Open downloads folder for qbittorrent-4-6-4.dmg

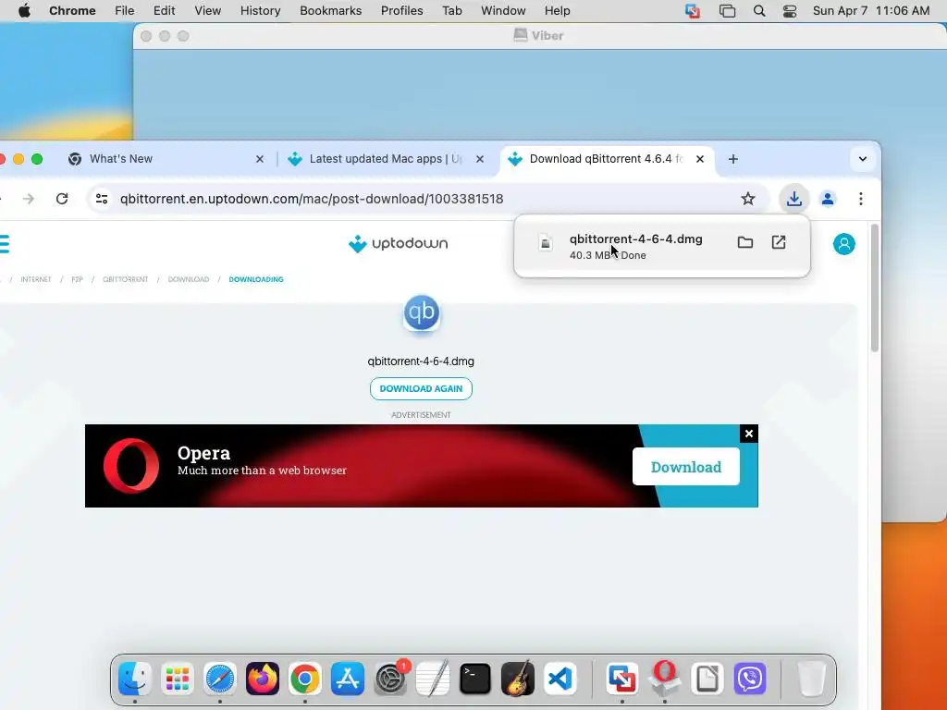click(x=744, y=242)
